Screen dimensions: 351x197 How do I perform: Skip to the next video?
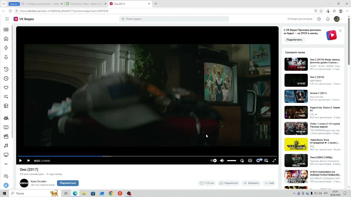coord(28,161)
